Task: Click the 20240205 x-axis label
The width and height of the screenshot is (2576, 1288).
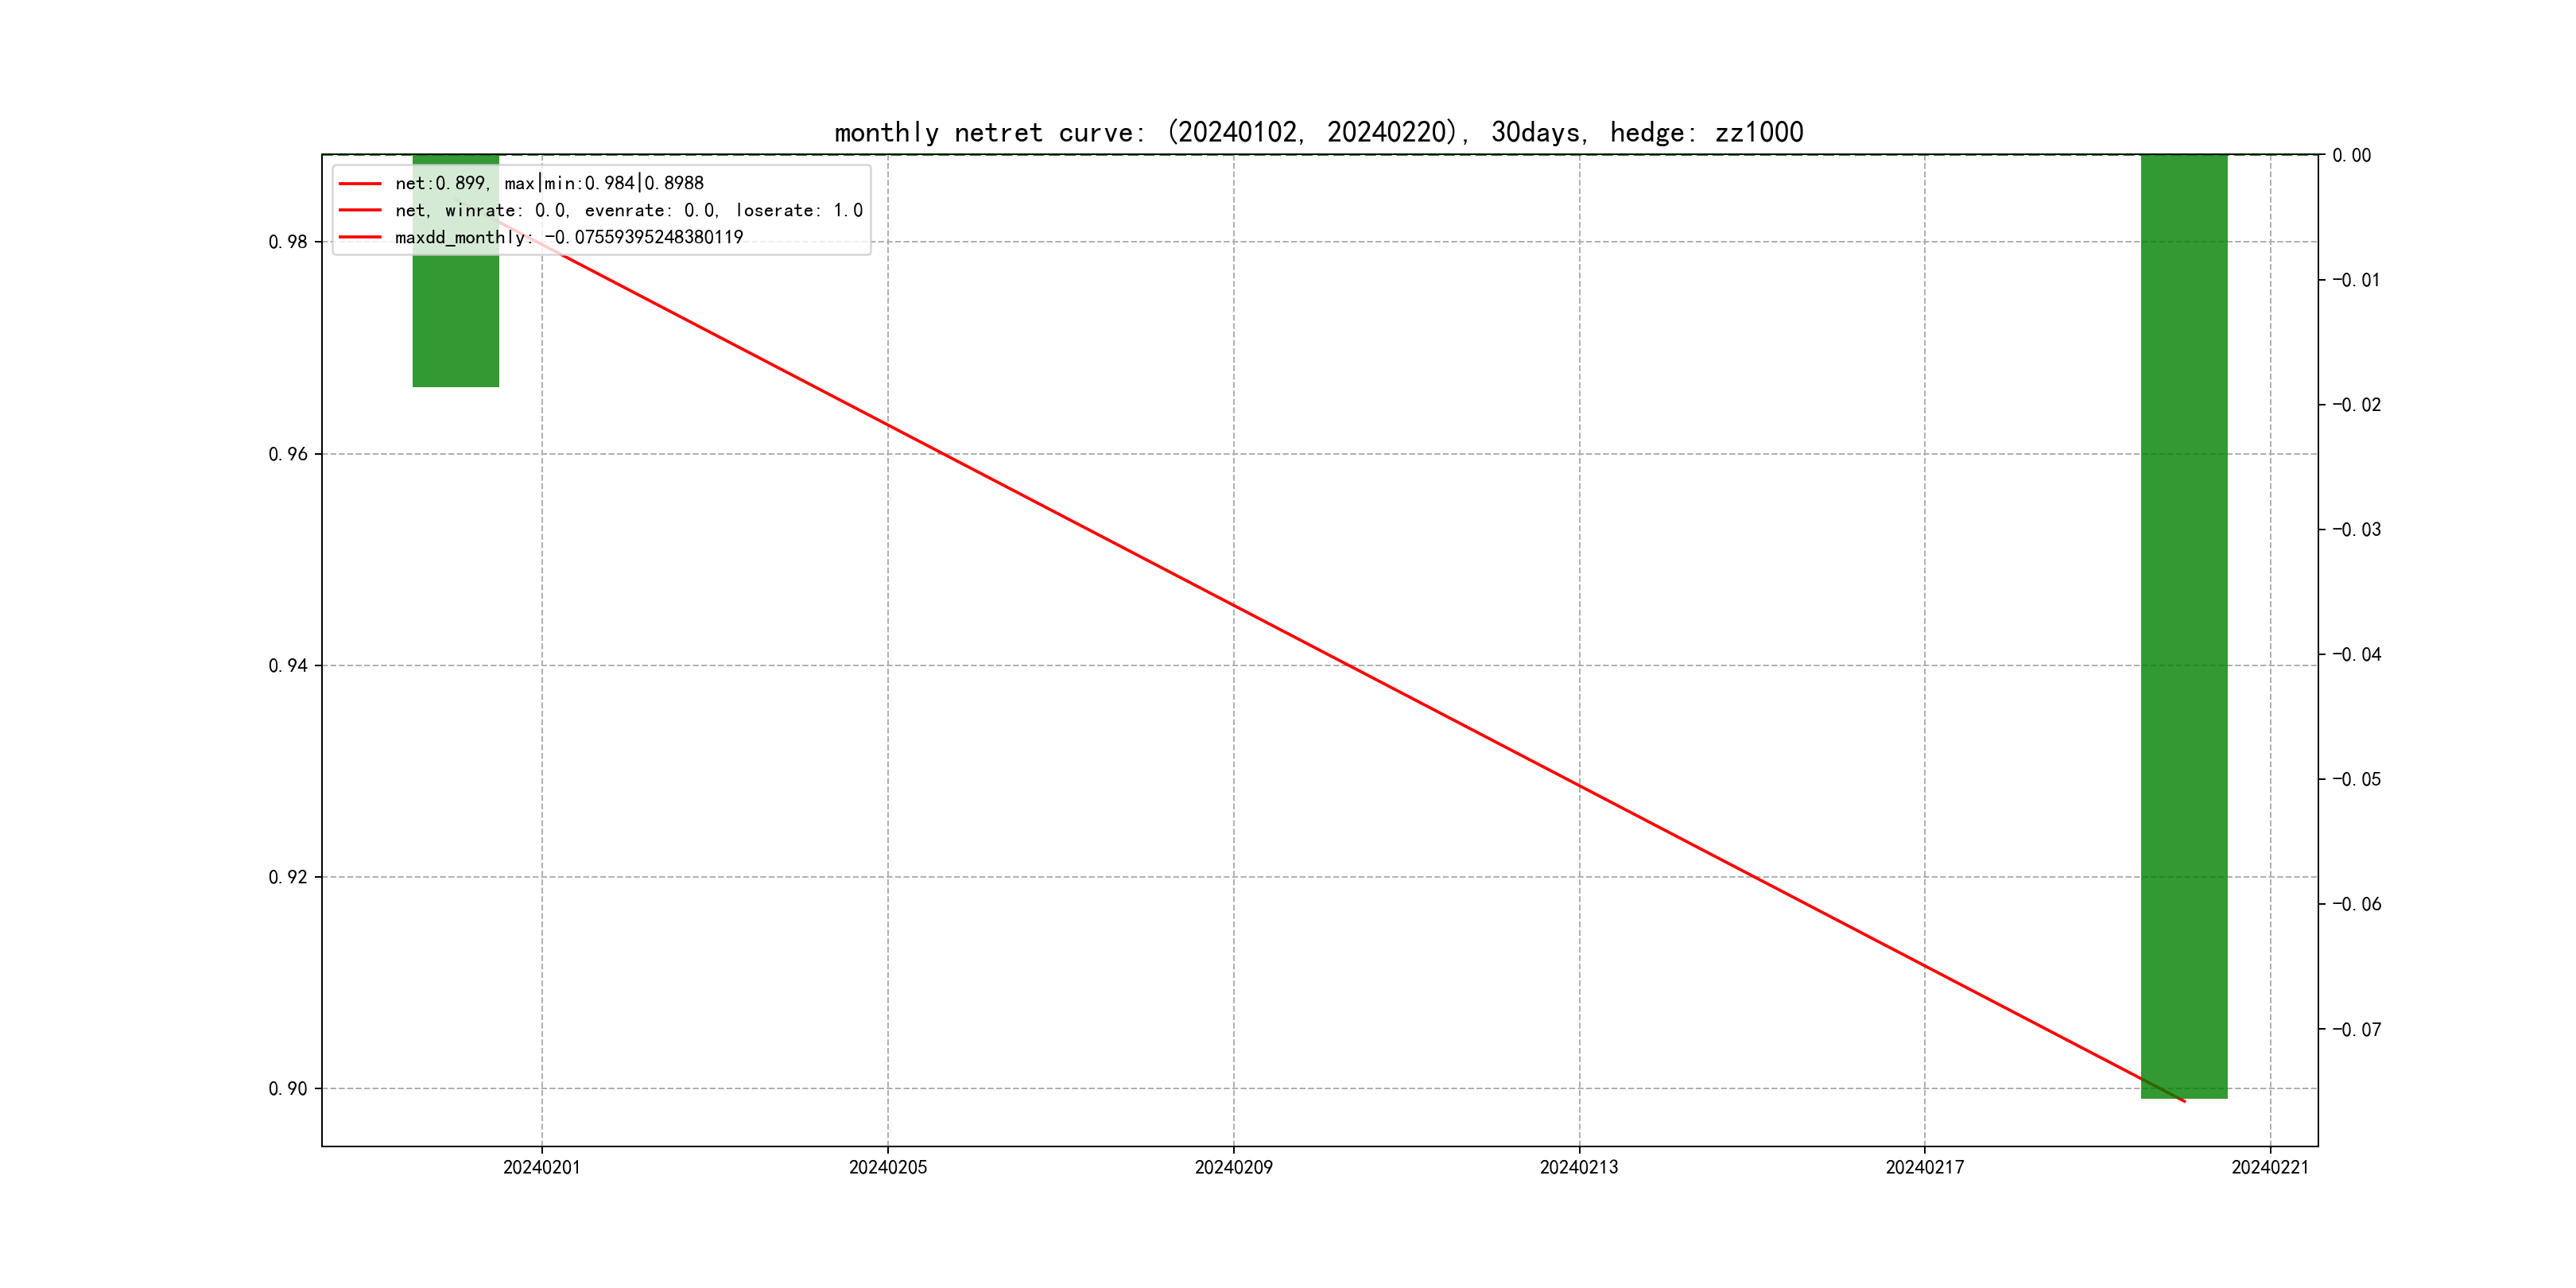Action: pyautogui.click(x=887, y=1167)
